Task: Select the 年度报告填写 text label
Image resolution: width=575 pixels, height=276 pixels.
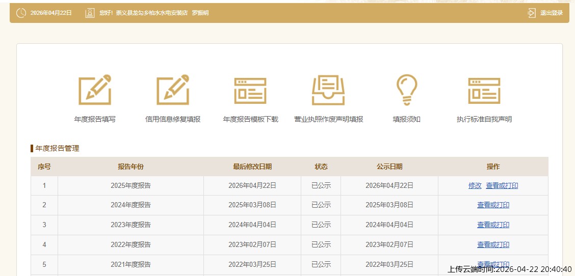Action: [95, 120]
